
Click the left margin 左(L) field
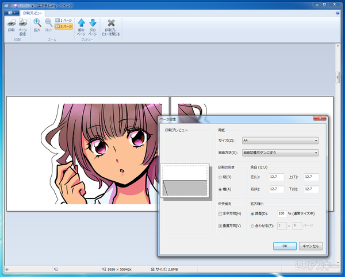tap(277, 177)
